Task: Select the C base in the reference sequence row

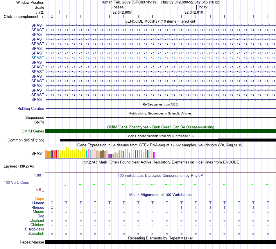Action: [x=52, y=16]
